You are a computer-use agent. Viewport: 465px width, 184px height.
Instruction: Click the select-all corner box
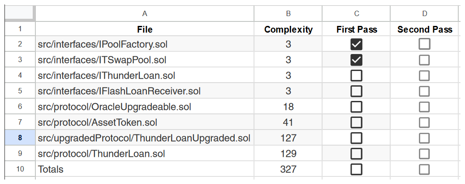pyautogui.click(x=20, y=13)
